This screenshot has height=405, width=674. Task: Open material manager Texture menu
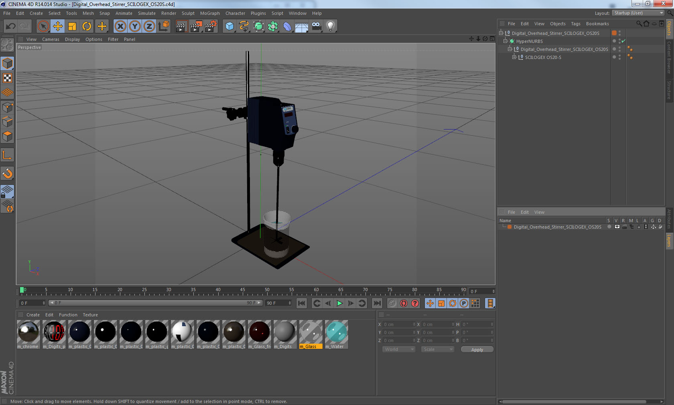pos(90,315)
